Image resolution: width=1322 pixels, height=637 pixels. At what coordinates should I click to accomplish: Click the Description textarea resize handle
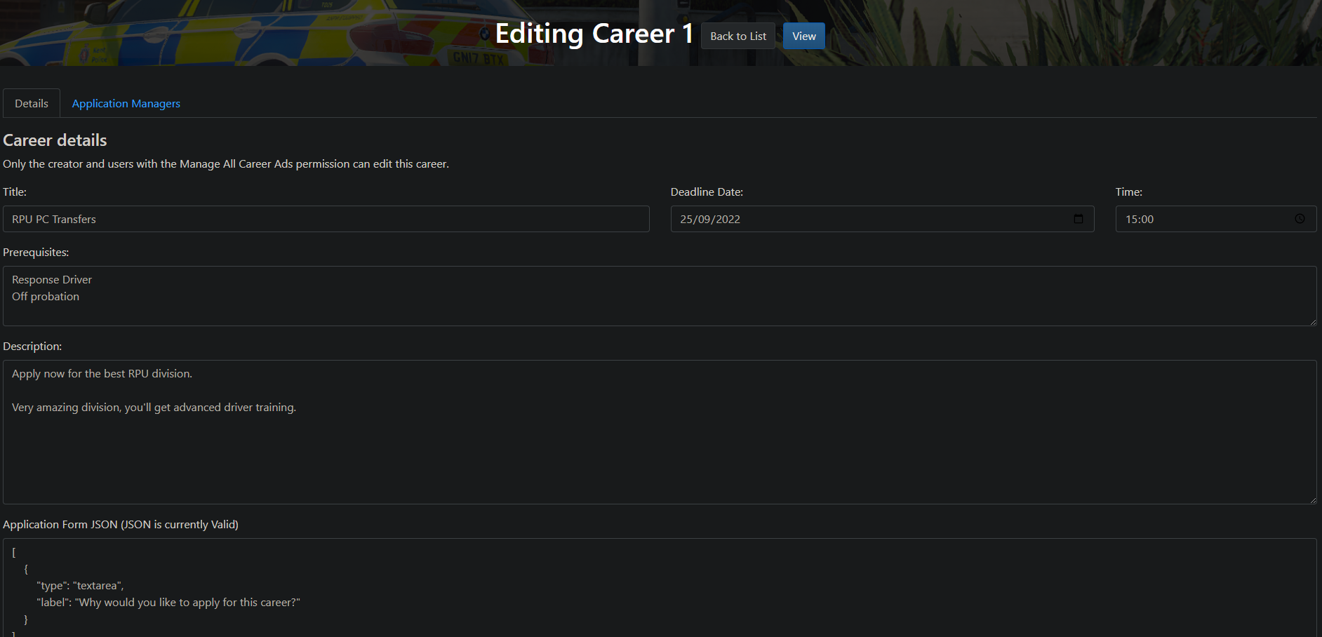coord(1312,500)
